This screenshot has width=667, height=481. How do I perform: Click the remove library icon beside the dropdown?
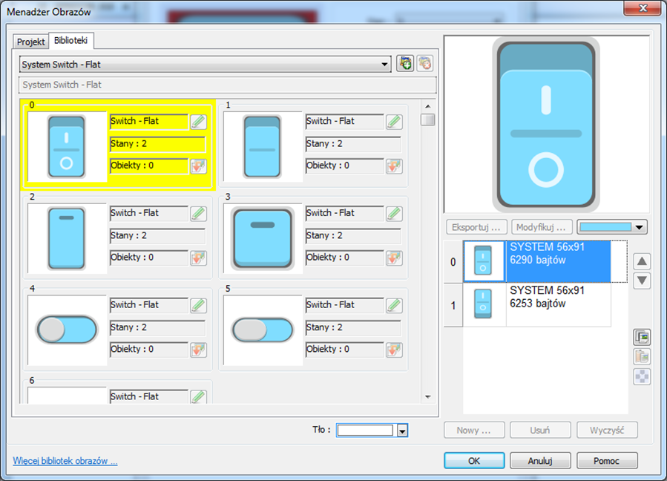(425, 64)
